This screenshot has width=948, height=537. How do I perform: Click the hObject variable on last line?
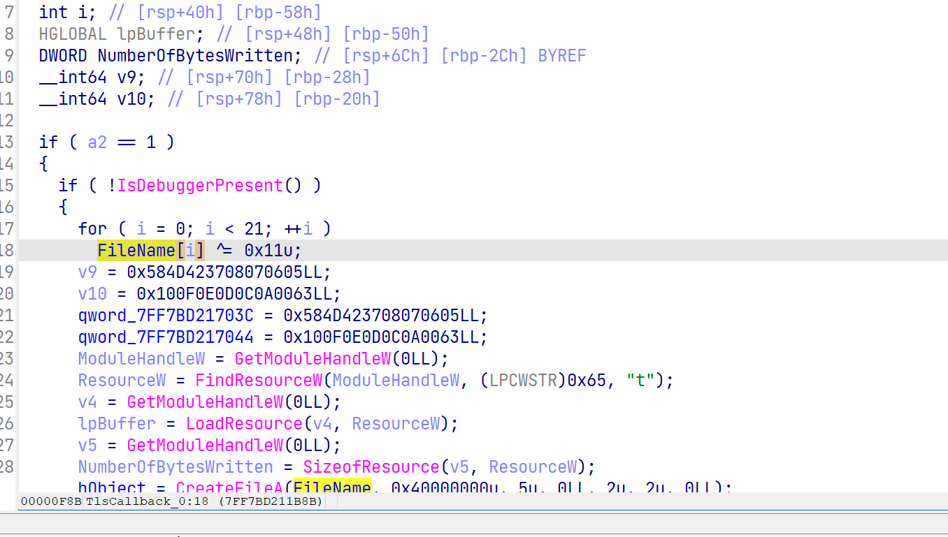[112, 487]
